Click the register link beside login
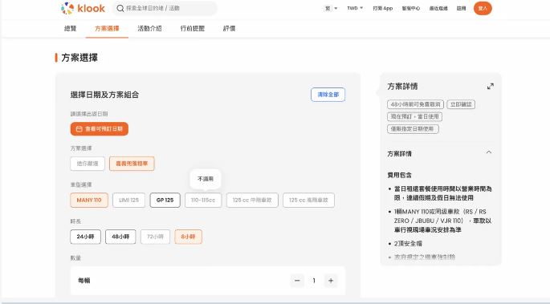 pos(461,8)
